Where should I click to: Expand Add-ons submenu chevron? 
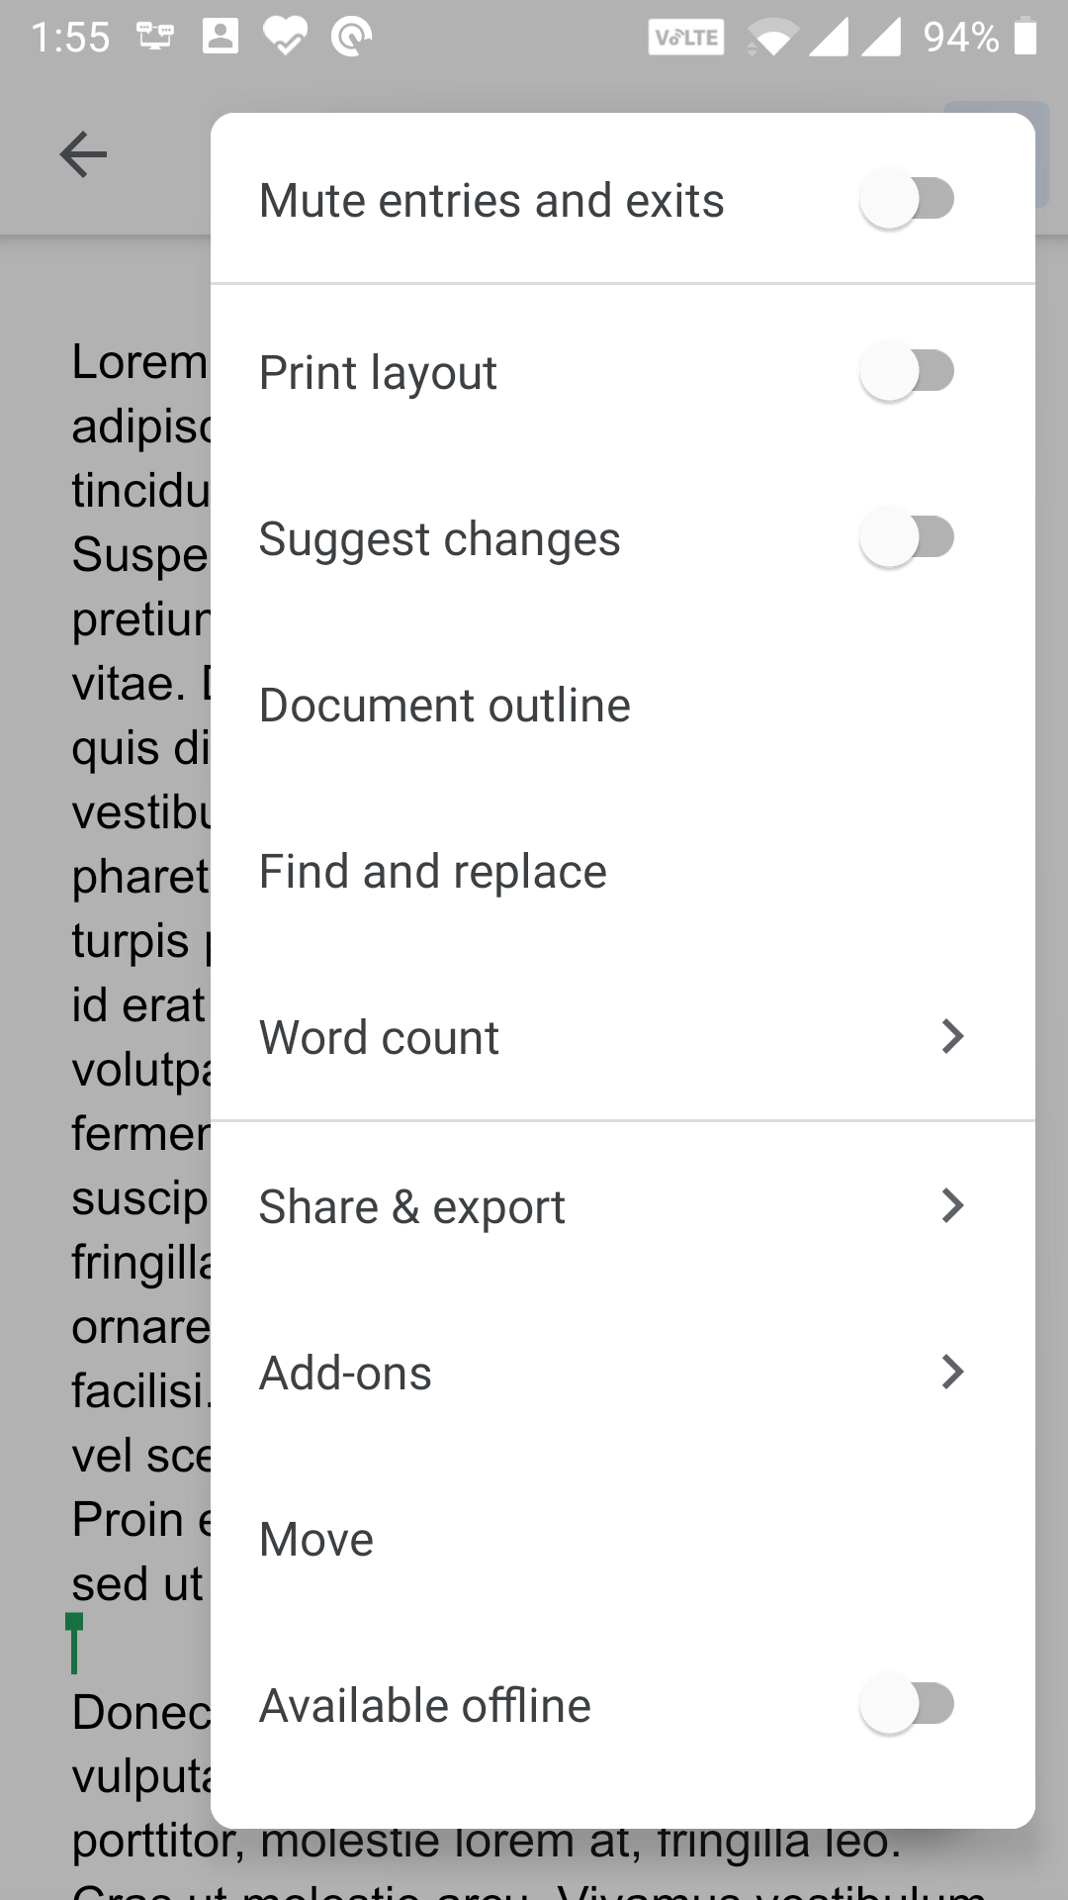click(x=951, y=1372)
